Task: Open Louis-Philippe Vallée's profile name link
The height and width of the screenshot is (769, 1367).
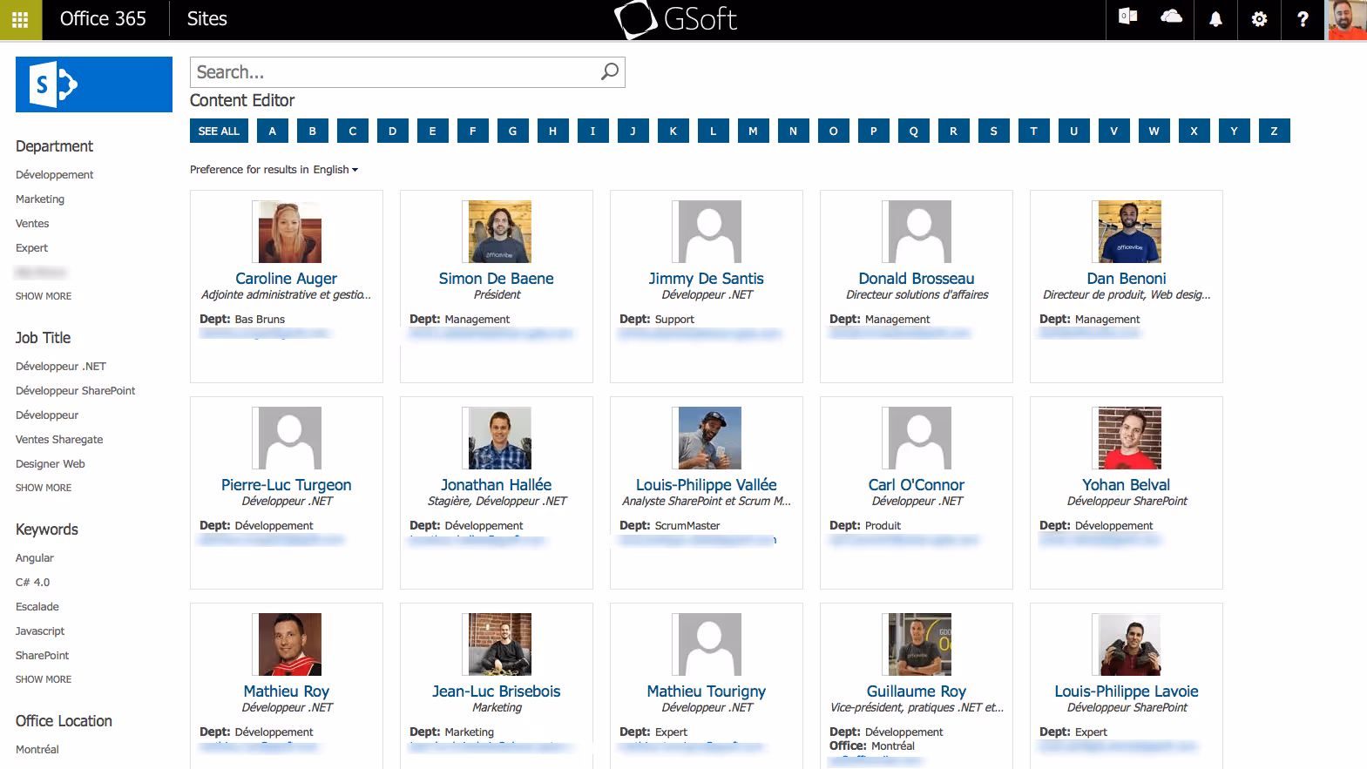Action: click(707, 485)
